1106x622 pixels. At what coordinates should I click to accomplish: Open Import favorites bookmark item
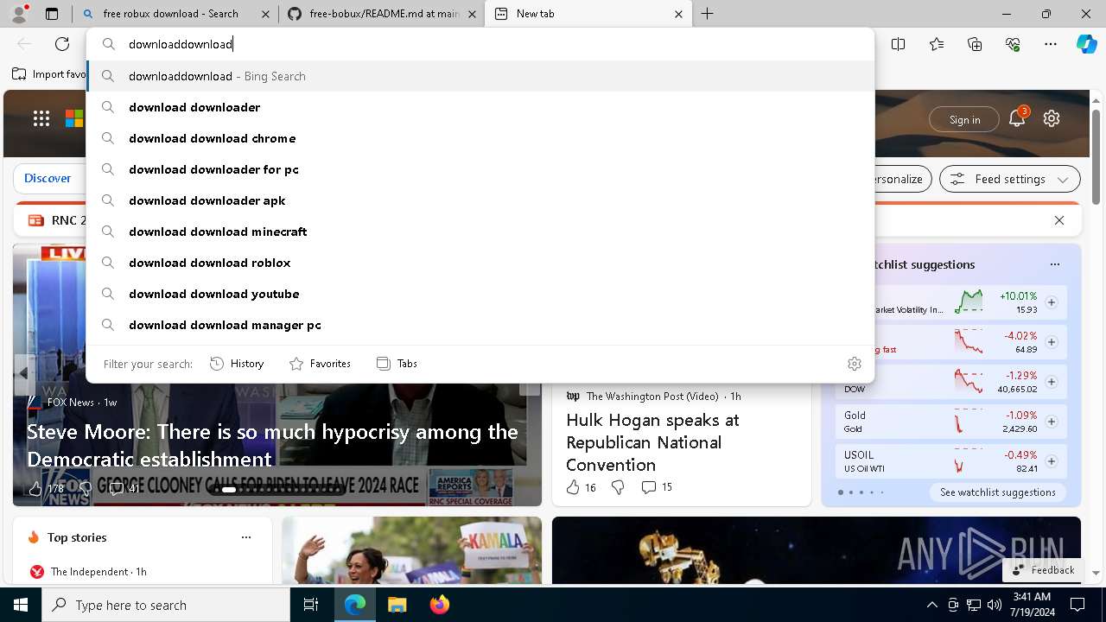click(x=48, y=74)
